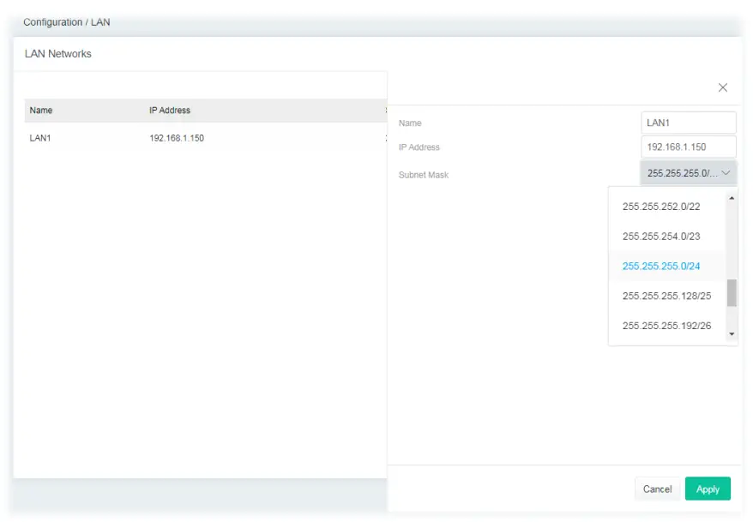Select the 255.255.255.192/26 subnet option

(666, 326)
